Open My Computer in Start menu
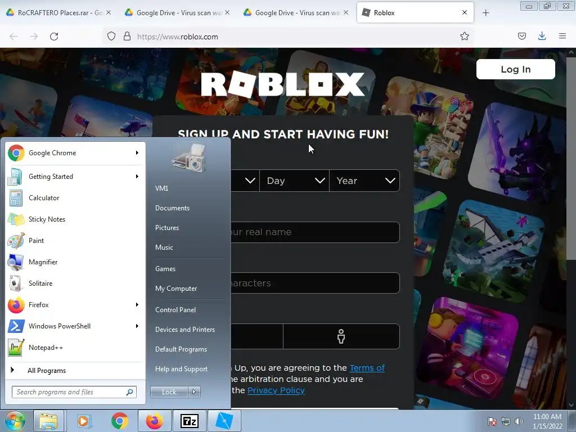576x432 pixels. pos(176,289)
